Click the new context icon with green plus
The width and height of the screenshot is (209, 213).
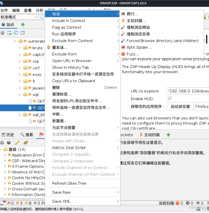click(9, 33)
